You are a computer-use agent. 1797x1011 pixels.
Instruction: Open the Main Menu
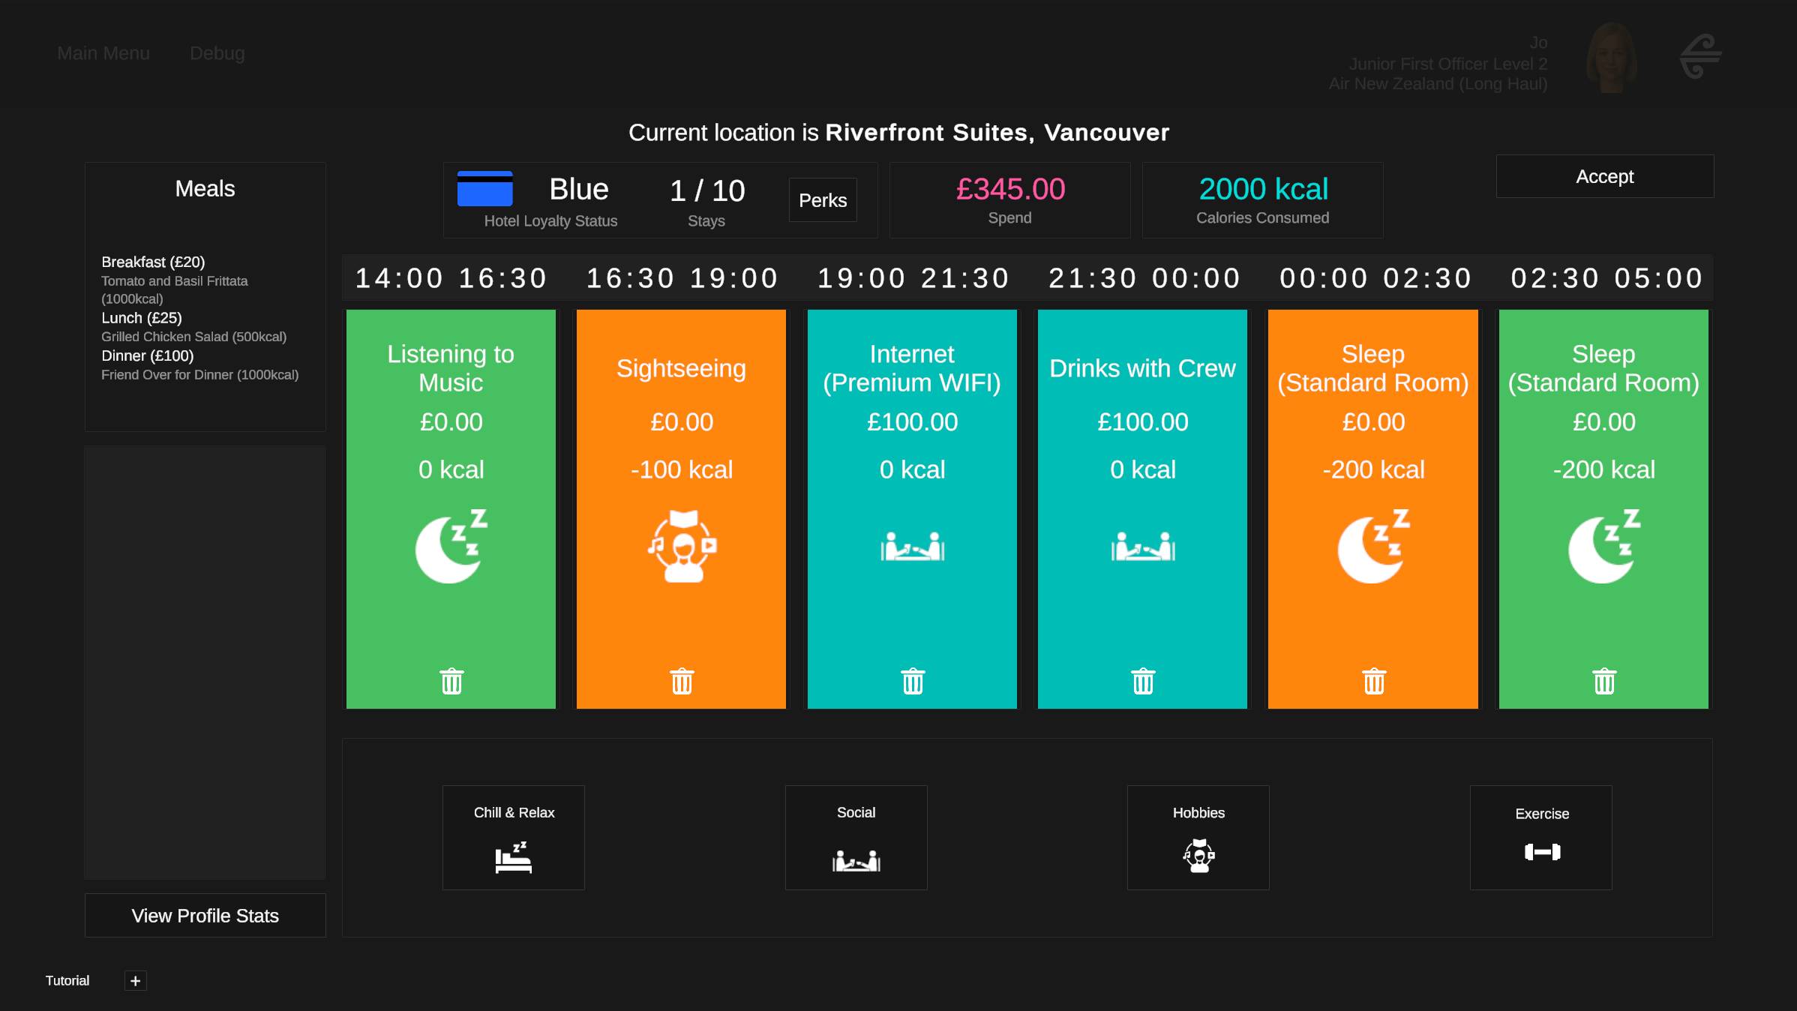103,53
